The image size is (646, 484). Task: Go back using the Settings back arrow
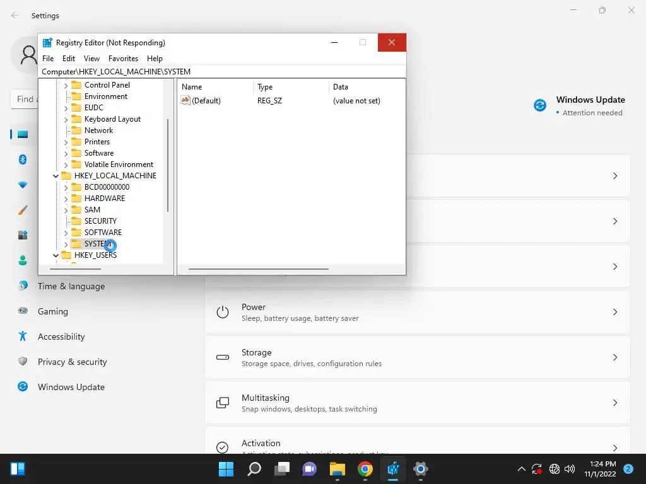tap(15, 15)
